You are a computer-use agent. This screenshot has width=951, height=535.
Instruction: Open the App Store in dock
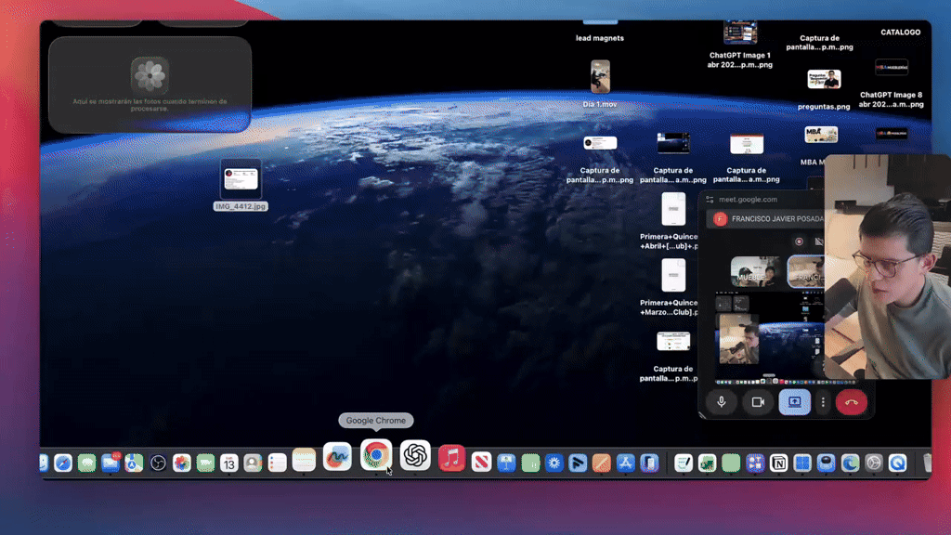pos(625,463)
